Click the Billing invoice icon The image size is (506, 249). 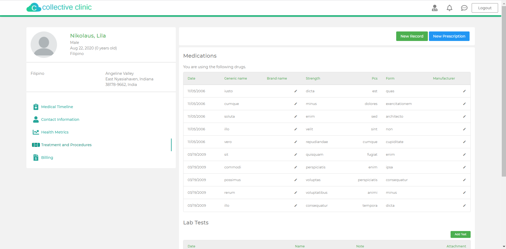coord(36,158)
